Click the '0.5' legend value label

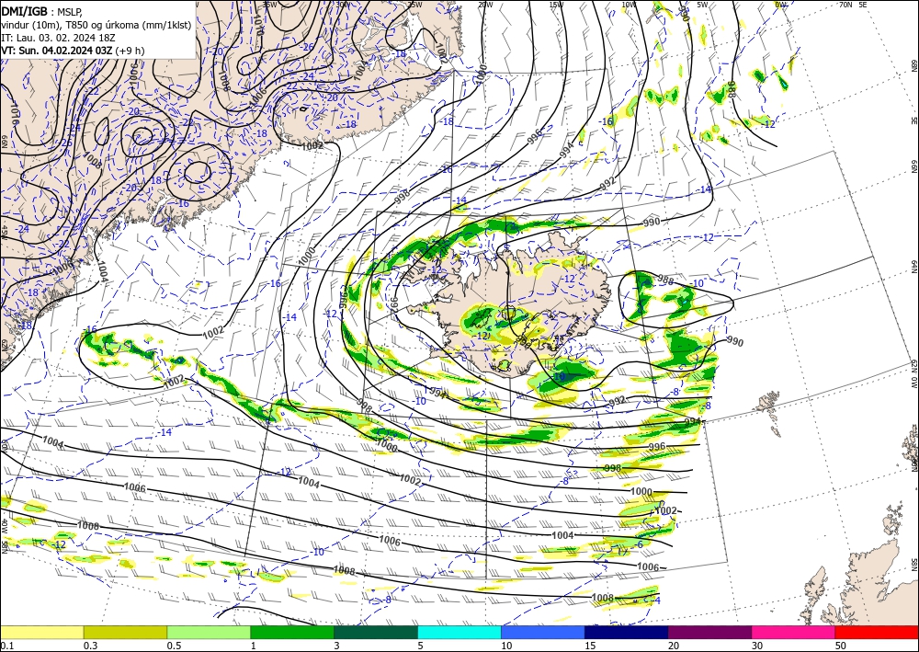(x=174, y=646)
